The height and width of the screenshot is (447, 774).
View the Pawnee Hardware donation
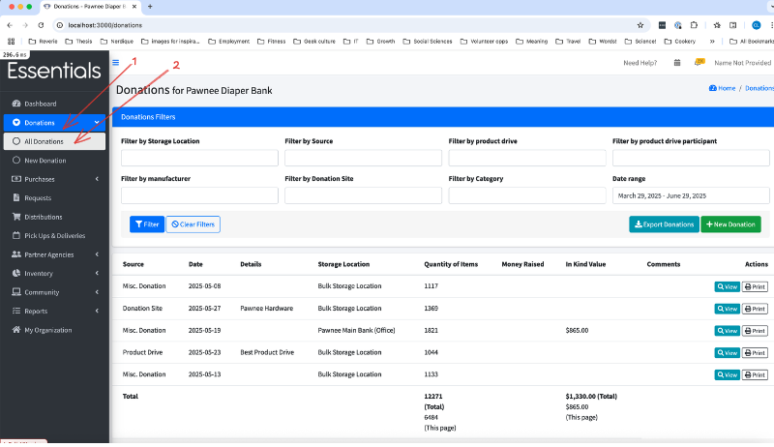coord(728,309)
